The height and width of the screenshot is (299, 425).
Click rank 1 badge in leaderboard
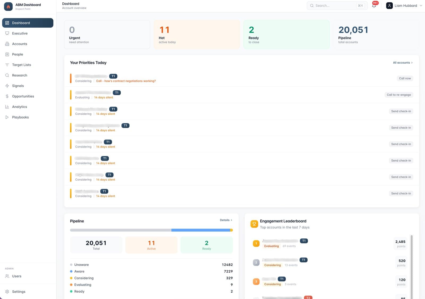(x=256, y=243)
